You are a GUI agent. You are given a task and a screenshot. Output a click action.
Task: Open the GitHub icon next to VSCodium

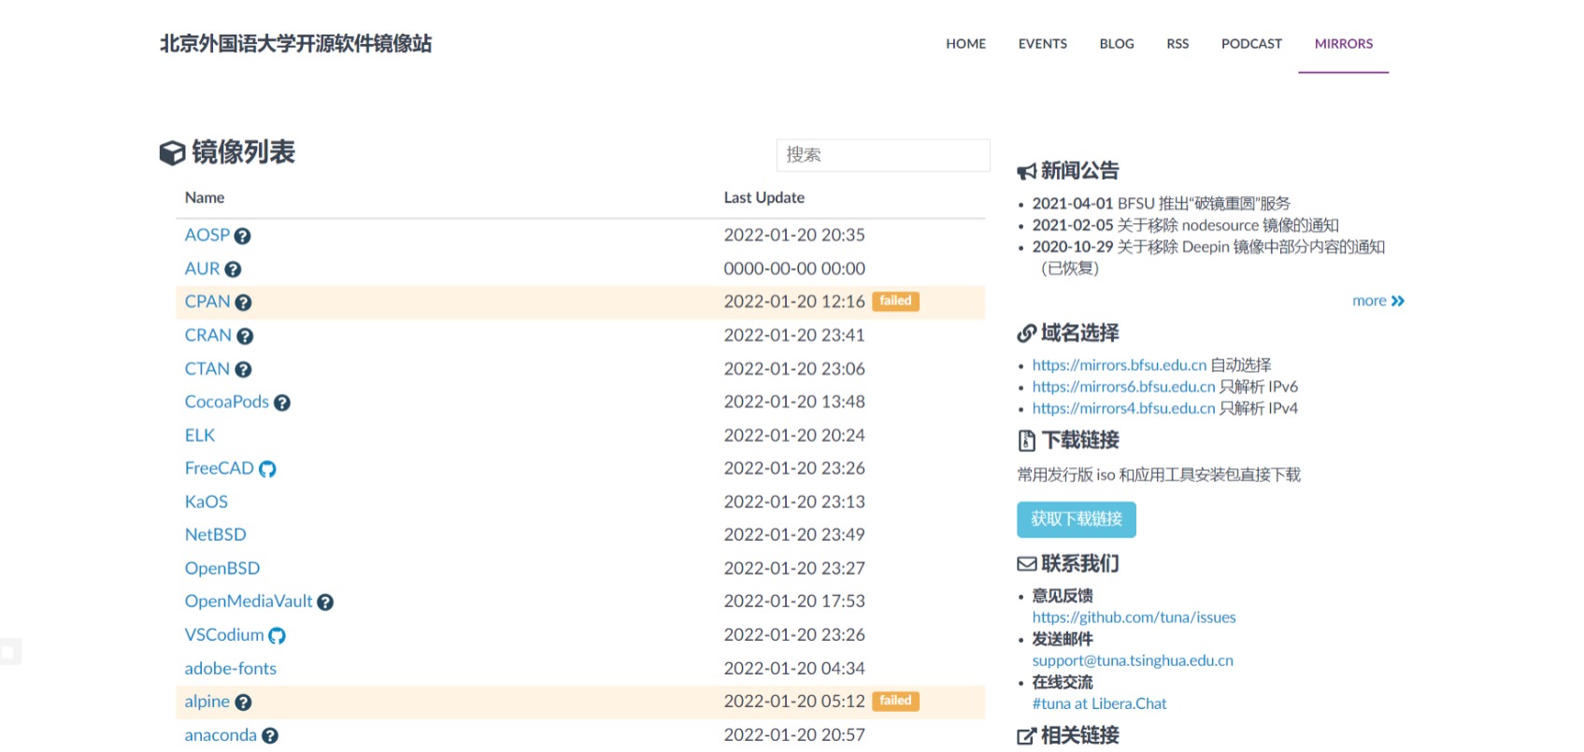(277, 636)
